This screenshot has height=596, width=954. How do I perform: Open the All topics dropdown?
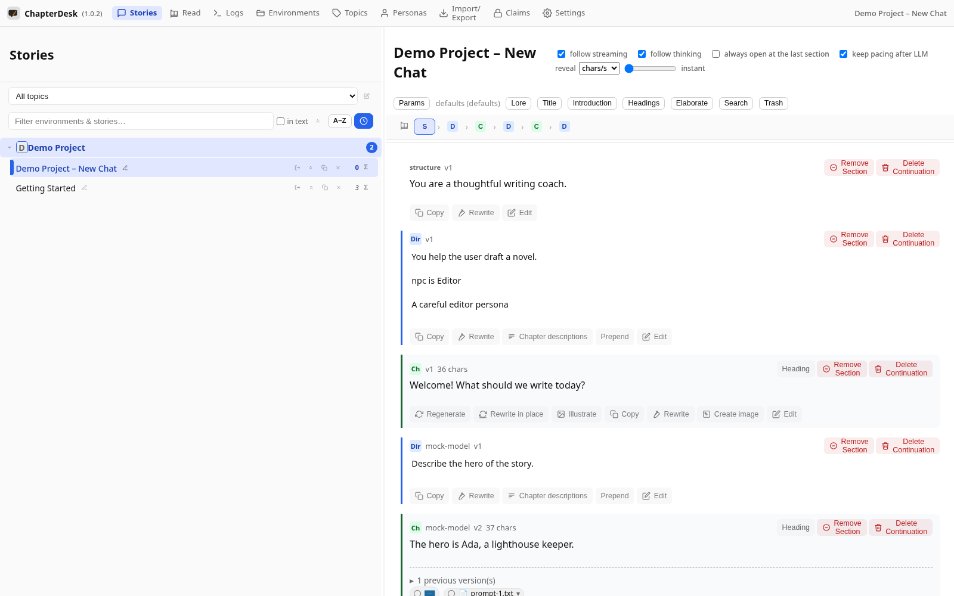(x=183, y=96)
